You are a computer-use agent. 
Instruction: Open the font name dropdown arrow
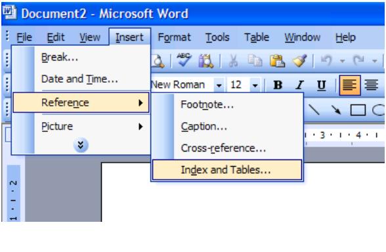pyautogui.click(x=219, y=85)
